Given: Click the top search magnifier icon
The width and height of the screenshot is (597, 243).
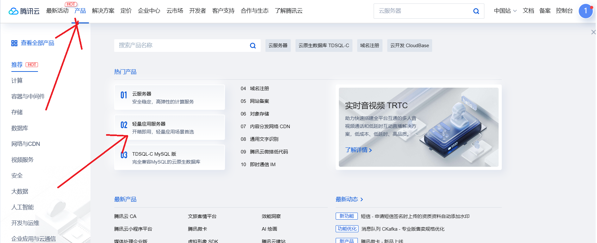Looking at the screenshot, I should [476, 11].
